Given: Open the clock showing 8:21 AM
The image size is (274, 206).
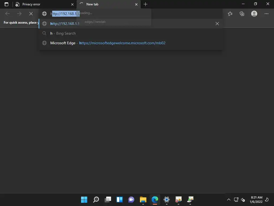Looking at the screenshot, I should tap(256, 200).
